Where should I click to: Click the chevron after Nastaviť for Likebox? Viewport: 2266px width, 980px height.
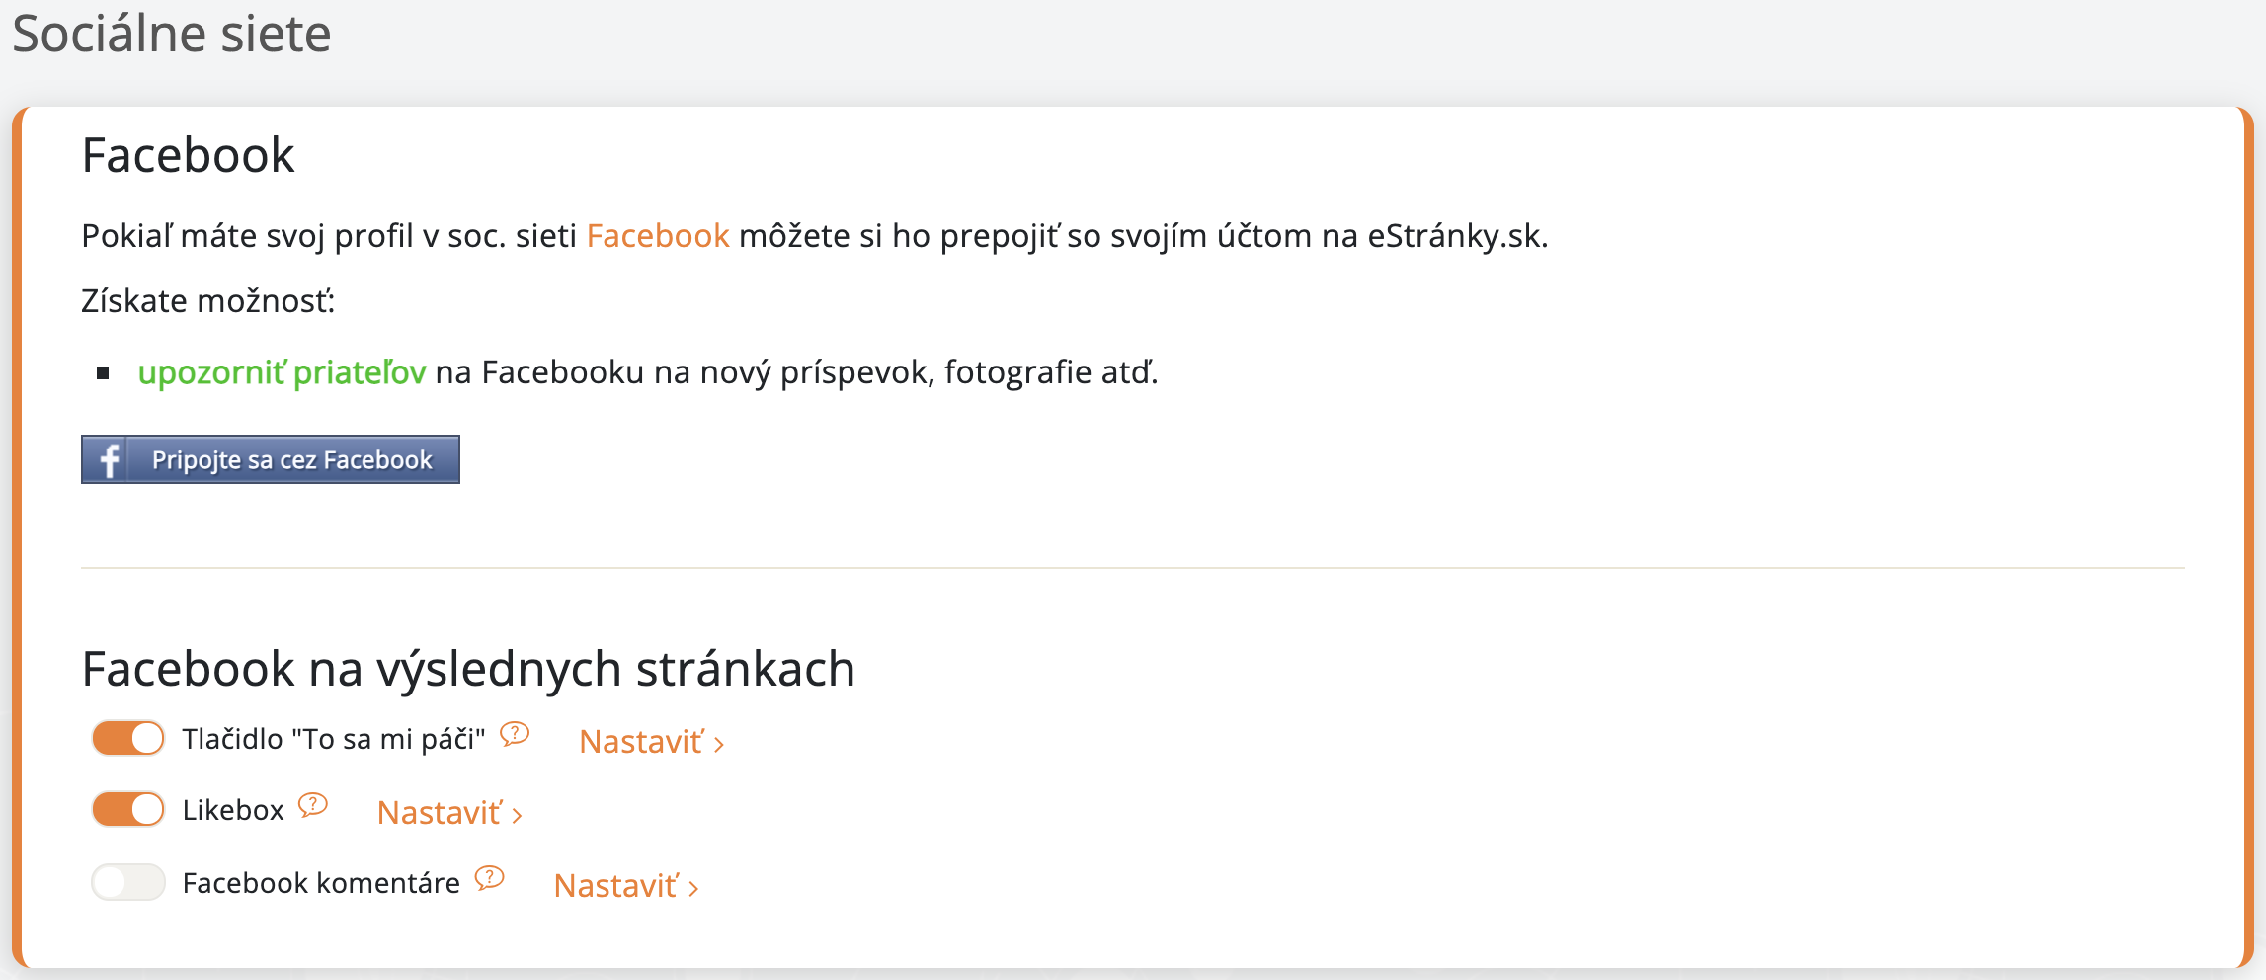[517, 814]
